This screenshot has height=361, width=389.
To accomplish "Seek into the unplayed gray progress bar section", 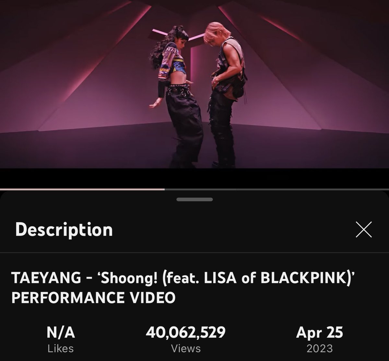I will [x=277, y=189].
